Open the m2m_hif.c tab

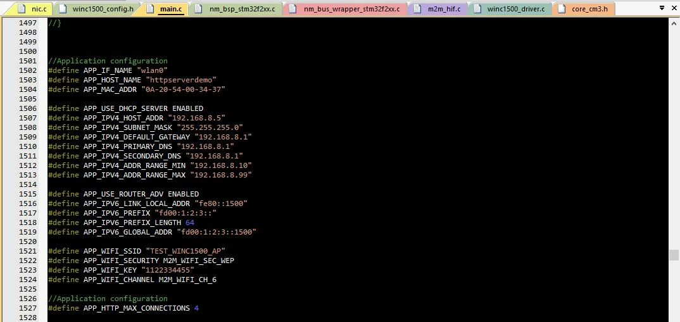(x=438, y=9)
